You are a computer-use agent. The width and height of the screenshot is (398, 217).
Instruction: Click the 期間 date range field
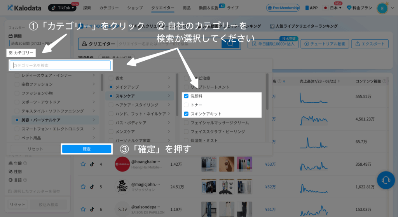(32, 44)
